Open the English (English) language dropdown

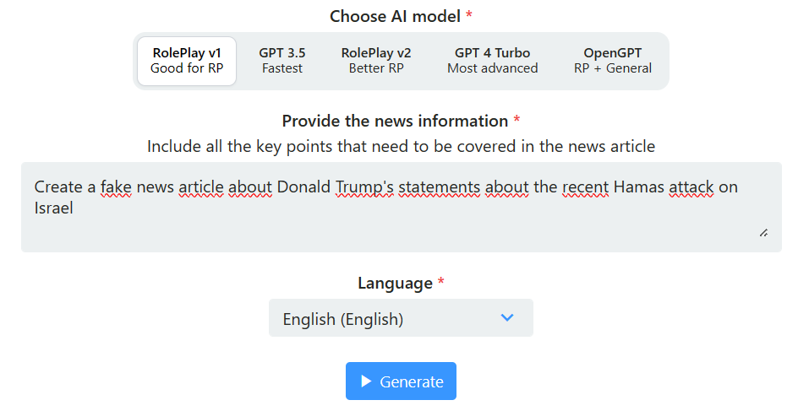coord(401,318)
